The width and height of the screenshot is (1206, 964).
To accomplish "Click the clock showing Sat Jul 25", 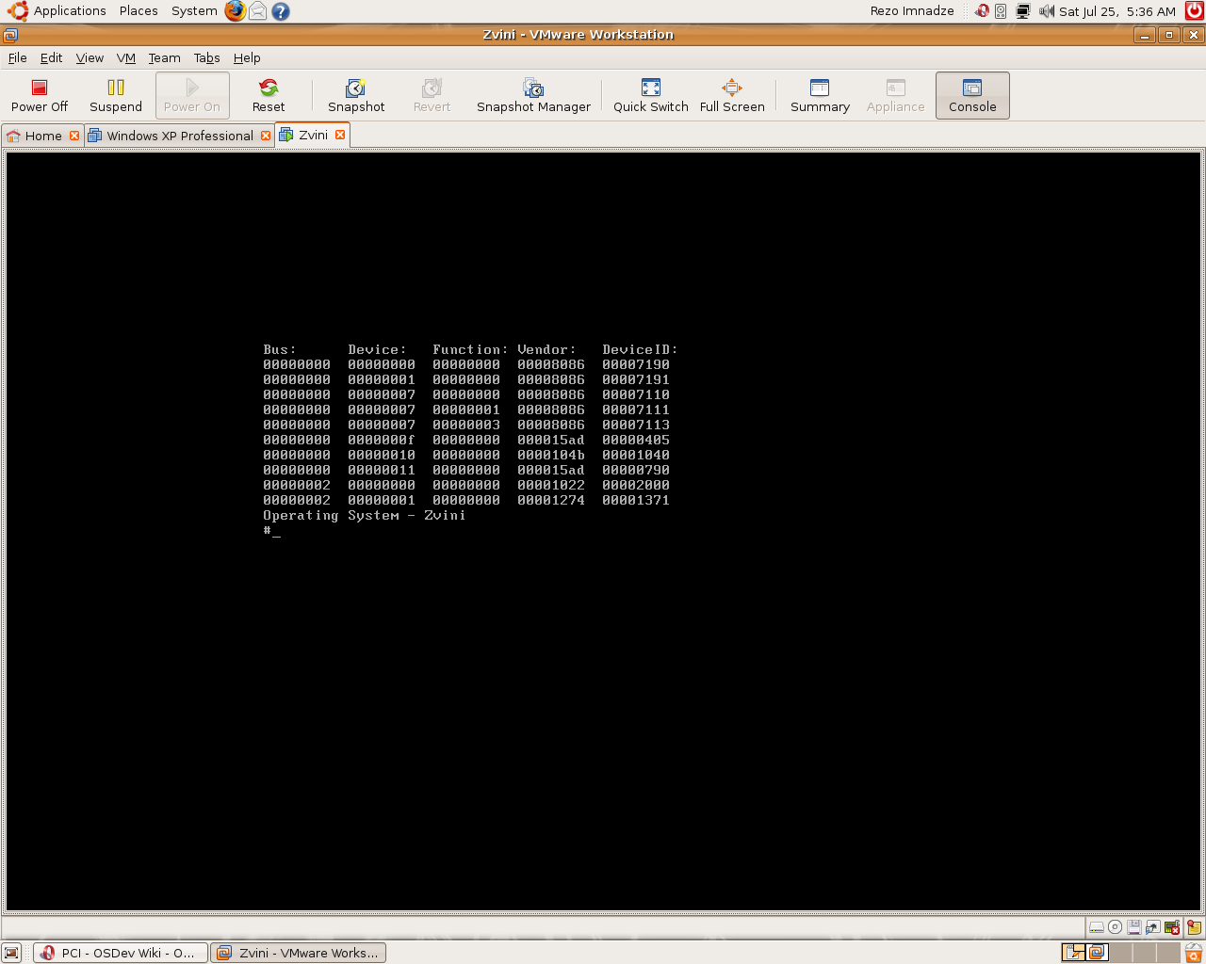I will tap(1117, 11).
